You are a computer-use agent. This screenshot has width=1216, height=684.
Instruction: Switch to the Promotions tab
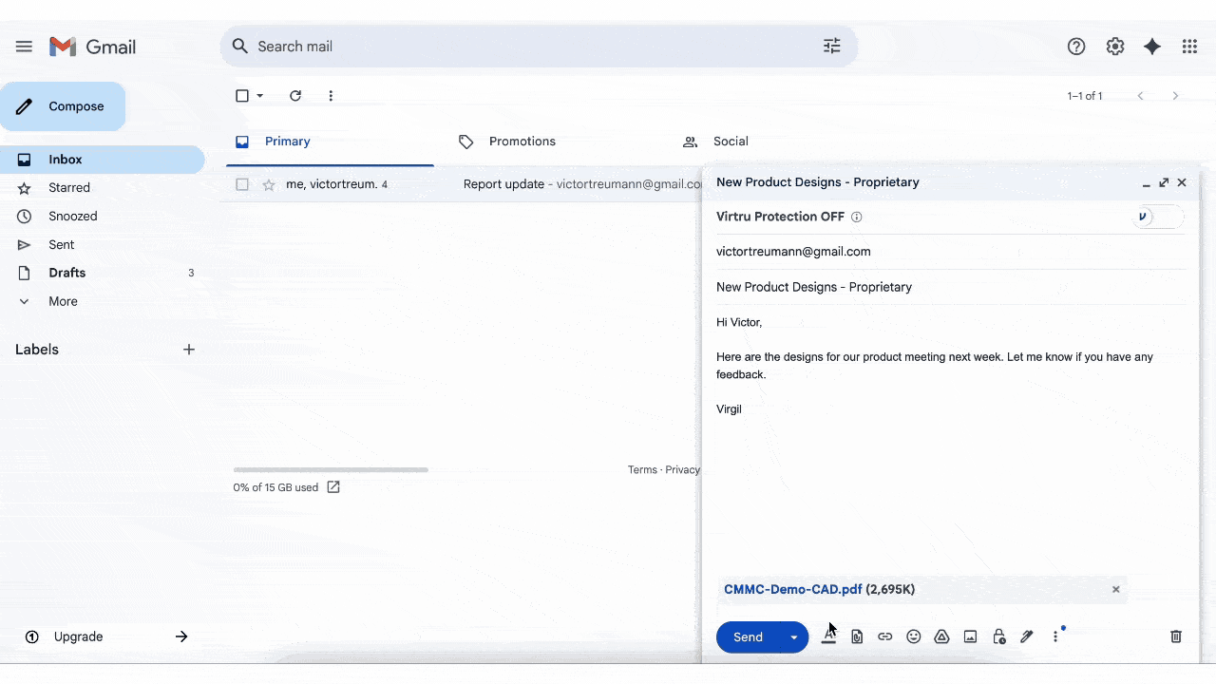(x=522, y=142)
